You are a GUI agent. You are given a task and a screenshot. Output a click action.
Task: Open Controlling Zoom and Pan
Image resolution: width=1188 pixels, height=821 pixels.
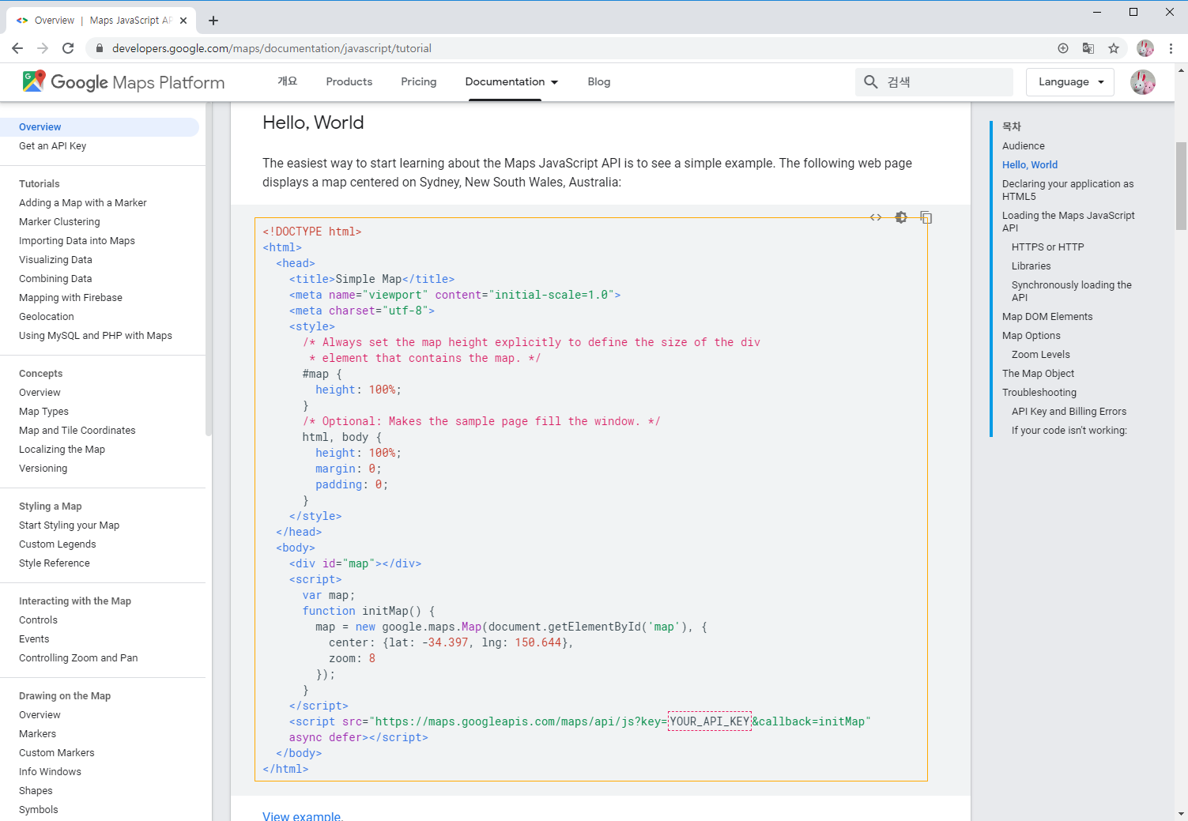click(x=78, y=658)
